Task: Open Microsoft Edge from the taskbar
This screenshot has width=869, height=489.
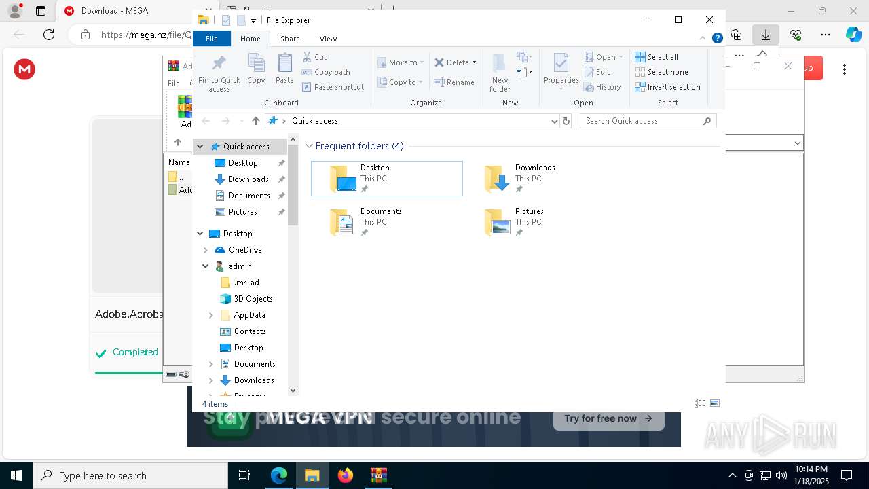Action: coord(279,475)
